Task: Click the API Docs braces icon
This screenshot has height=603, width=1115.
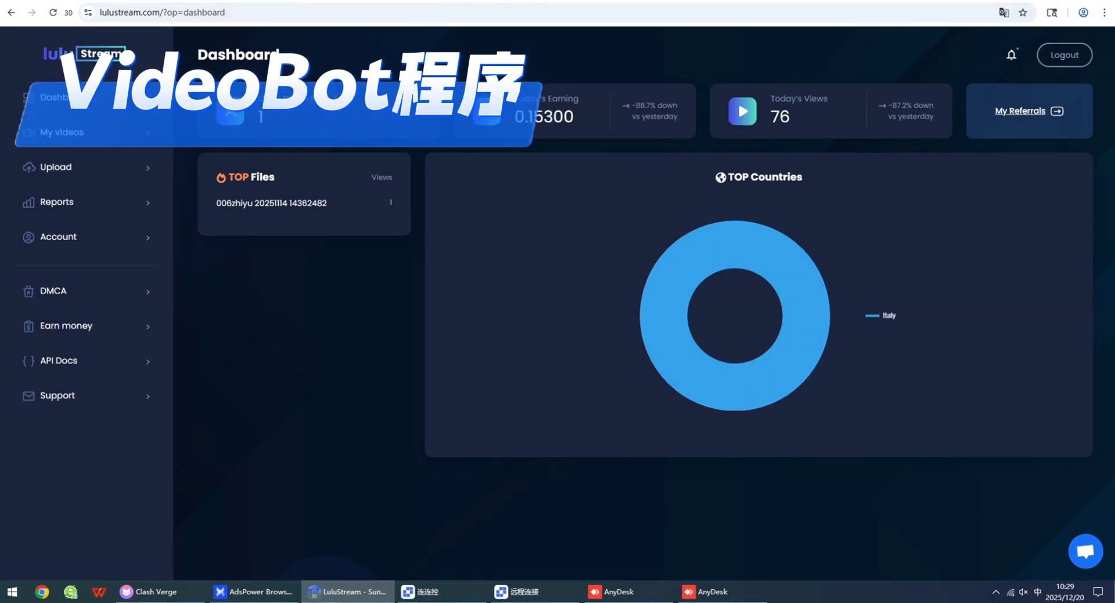Action: tap(28, 361)
